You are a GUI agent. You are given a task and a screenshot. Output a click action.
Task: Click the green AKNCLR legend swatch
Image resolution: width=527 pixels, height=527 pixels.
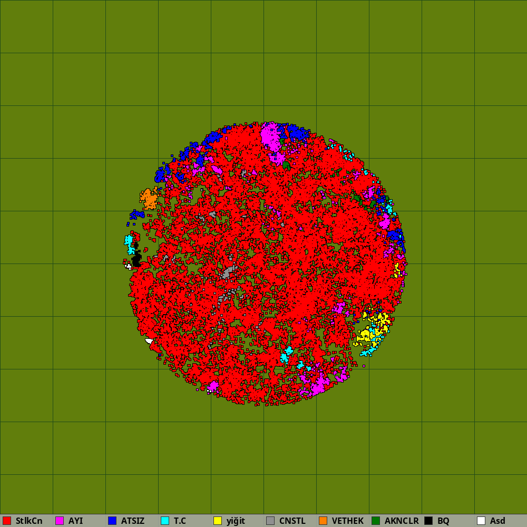click(x=376, y=521)
